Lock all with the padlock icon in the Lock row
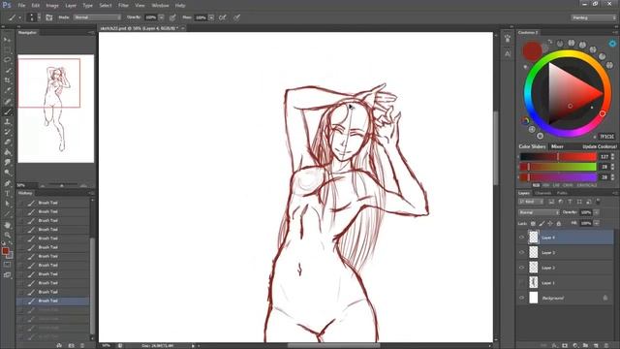This screenshot has width=620, height=349. pos(559,224)
